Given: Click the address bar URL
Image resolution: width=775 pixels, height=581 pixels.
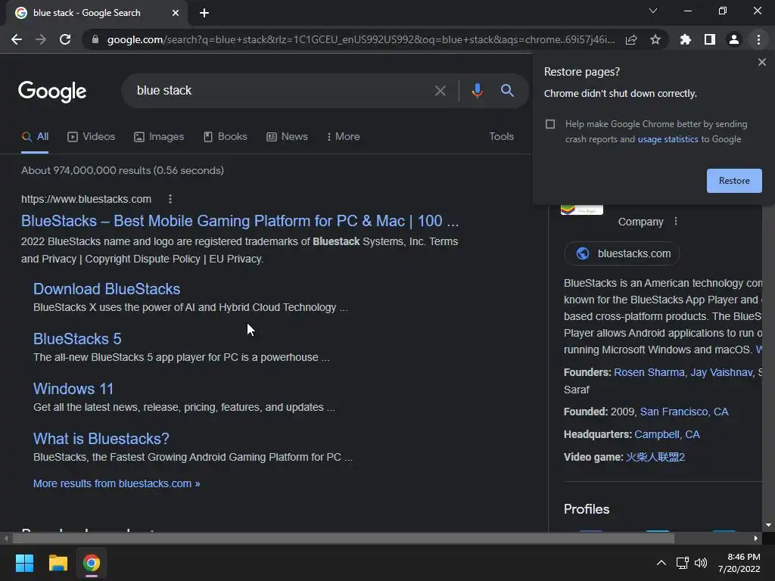Looking at the screenshot, I should 361,39.
